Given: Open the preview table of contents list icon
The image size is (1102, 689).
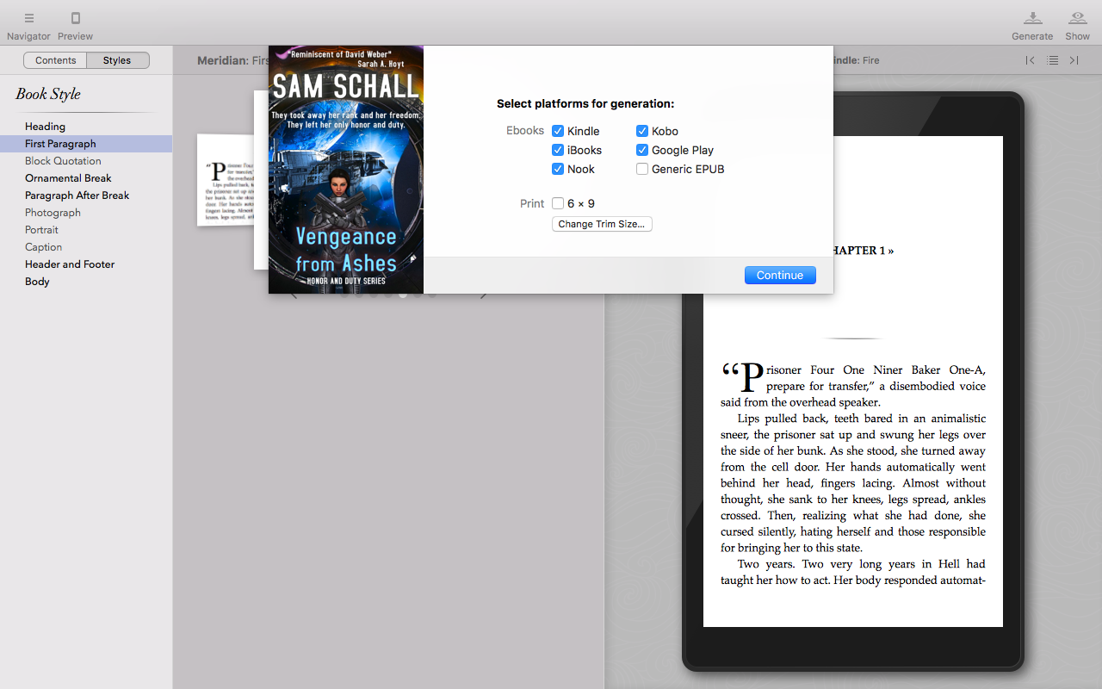Looking at the screenshot, I should click(1052, 60).
